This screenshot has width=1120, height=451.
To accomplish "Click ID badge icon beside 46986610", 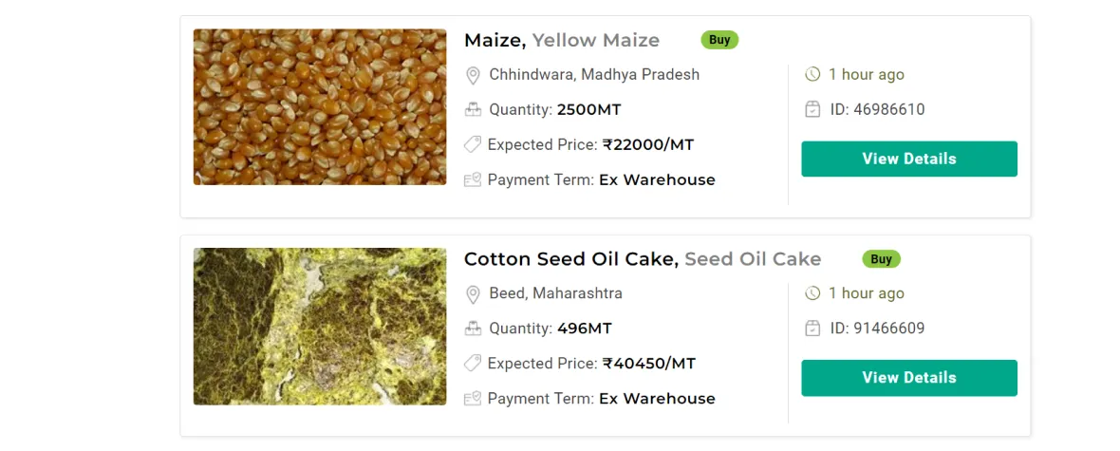I will (812, 109).
